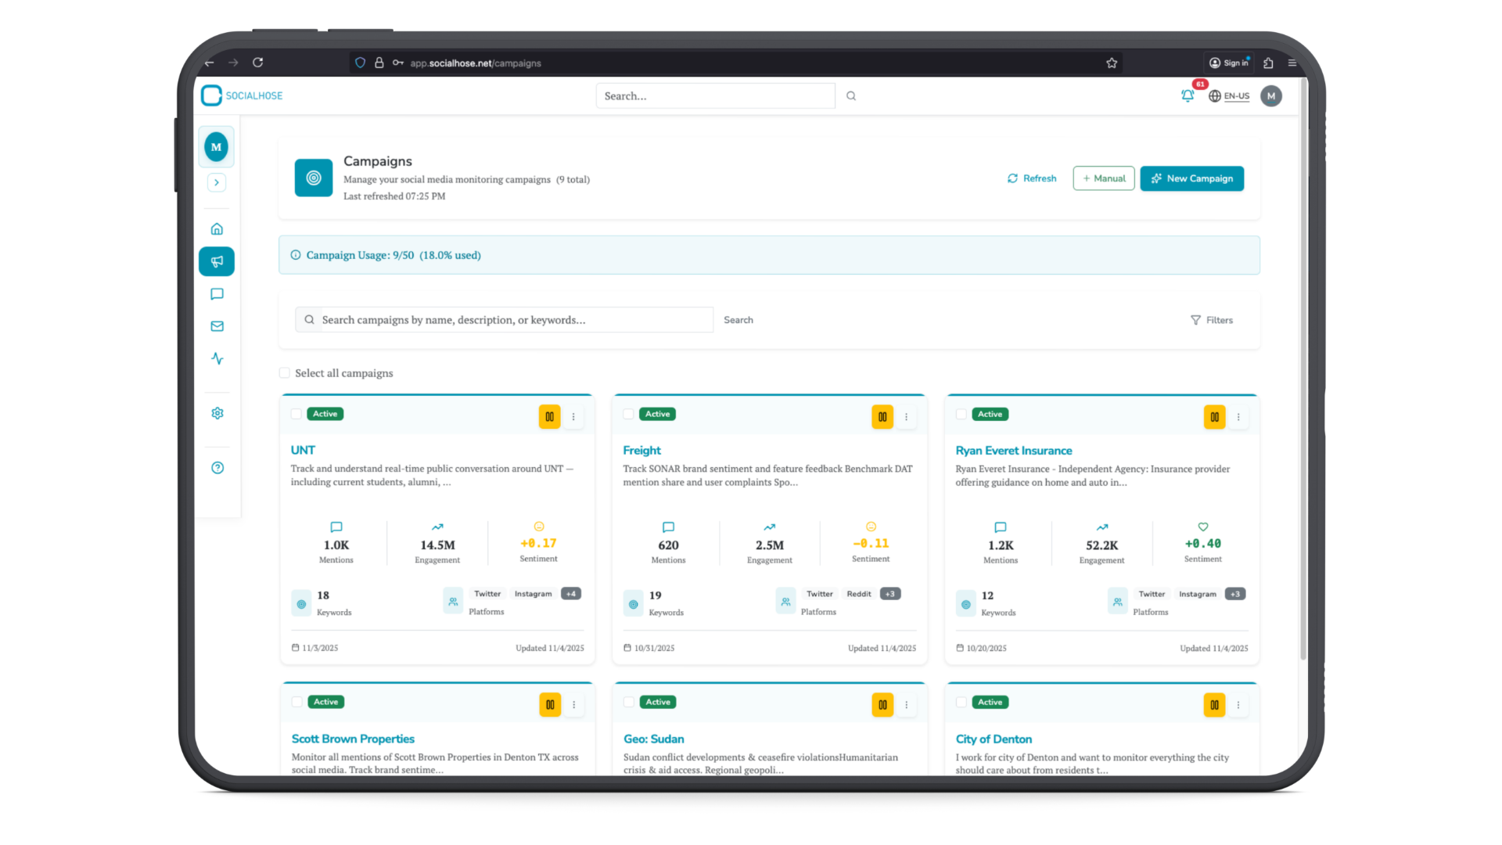Open the mail icon in the sidebar
This screenshot has height=845, width=1502.
click(217, 326)
